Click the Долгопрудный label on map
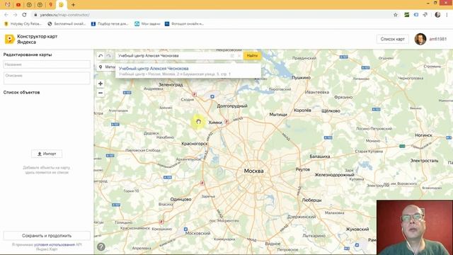Image resolution: width=453 pixels, height=255 pixels. pyautogui.click(x=232, y=106)
